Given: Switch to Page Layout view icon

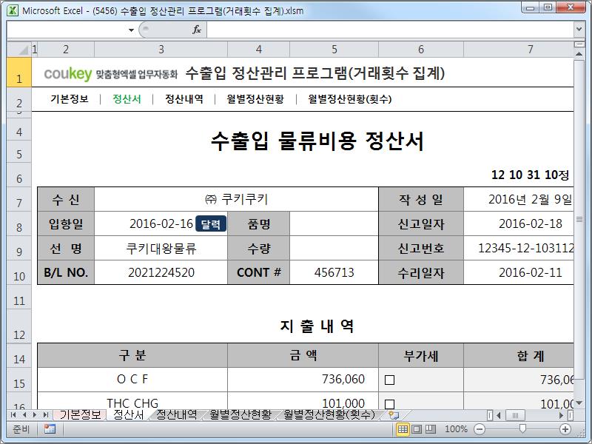Looking at the screenshot, I should tap(417, 429).
